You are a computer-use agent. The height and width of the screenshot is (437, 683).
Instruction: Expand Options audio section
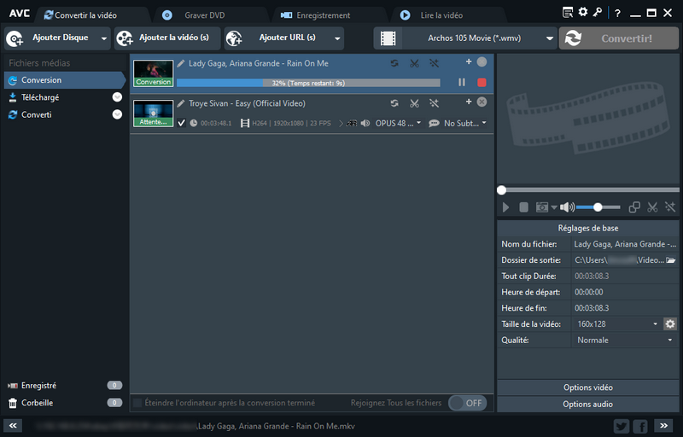[588, 405]
